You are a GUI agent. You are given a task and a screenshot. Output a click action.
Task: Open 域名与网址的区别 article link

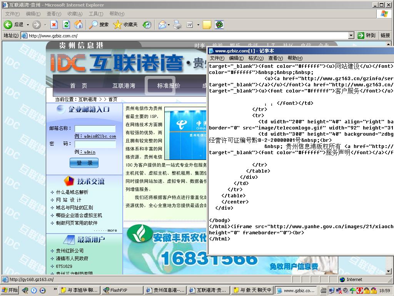point(74,208)
